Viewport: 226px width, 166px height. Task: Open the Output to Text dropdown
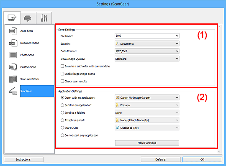pos(147,128)
